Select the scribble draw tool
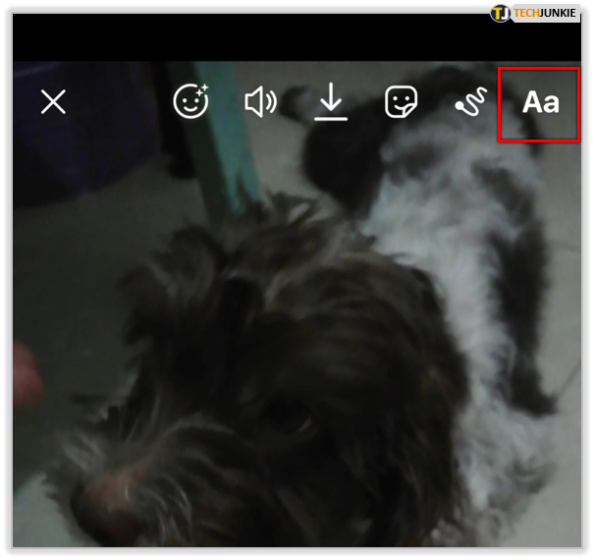The height and width of the screenshot is (560, 594). (468, 102)
